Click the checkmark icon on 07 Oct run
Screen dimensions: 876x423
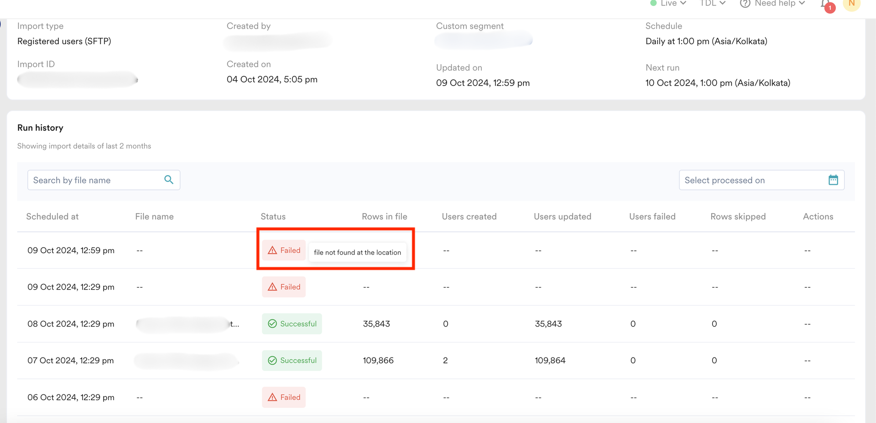pos(272,361)
